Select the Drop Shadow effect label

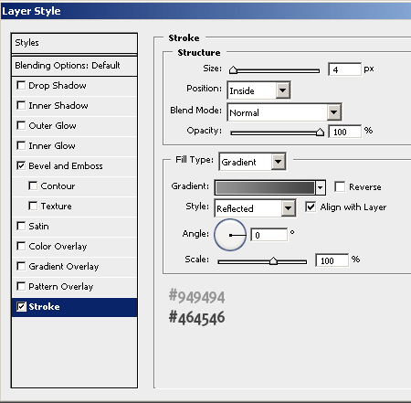pos(58,86)
